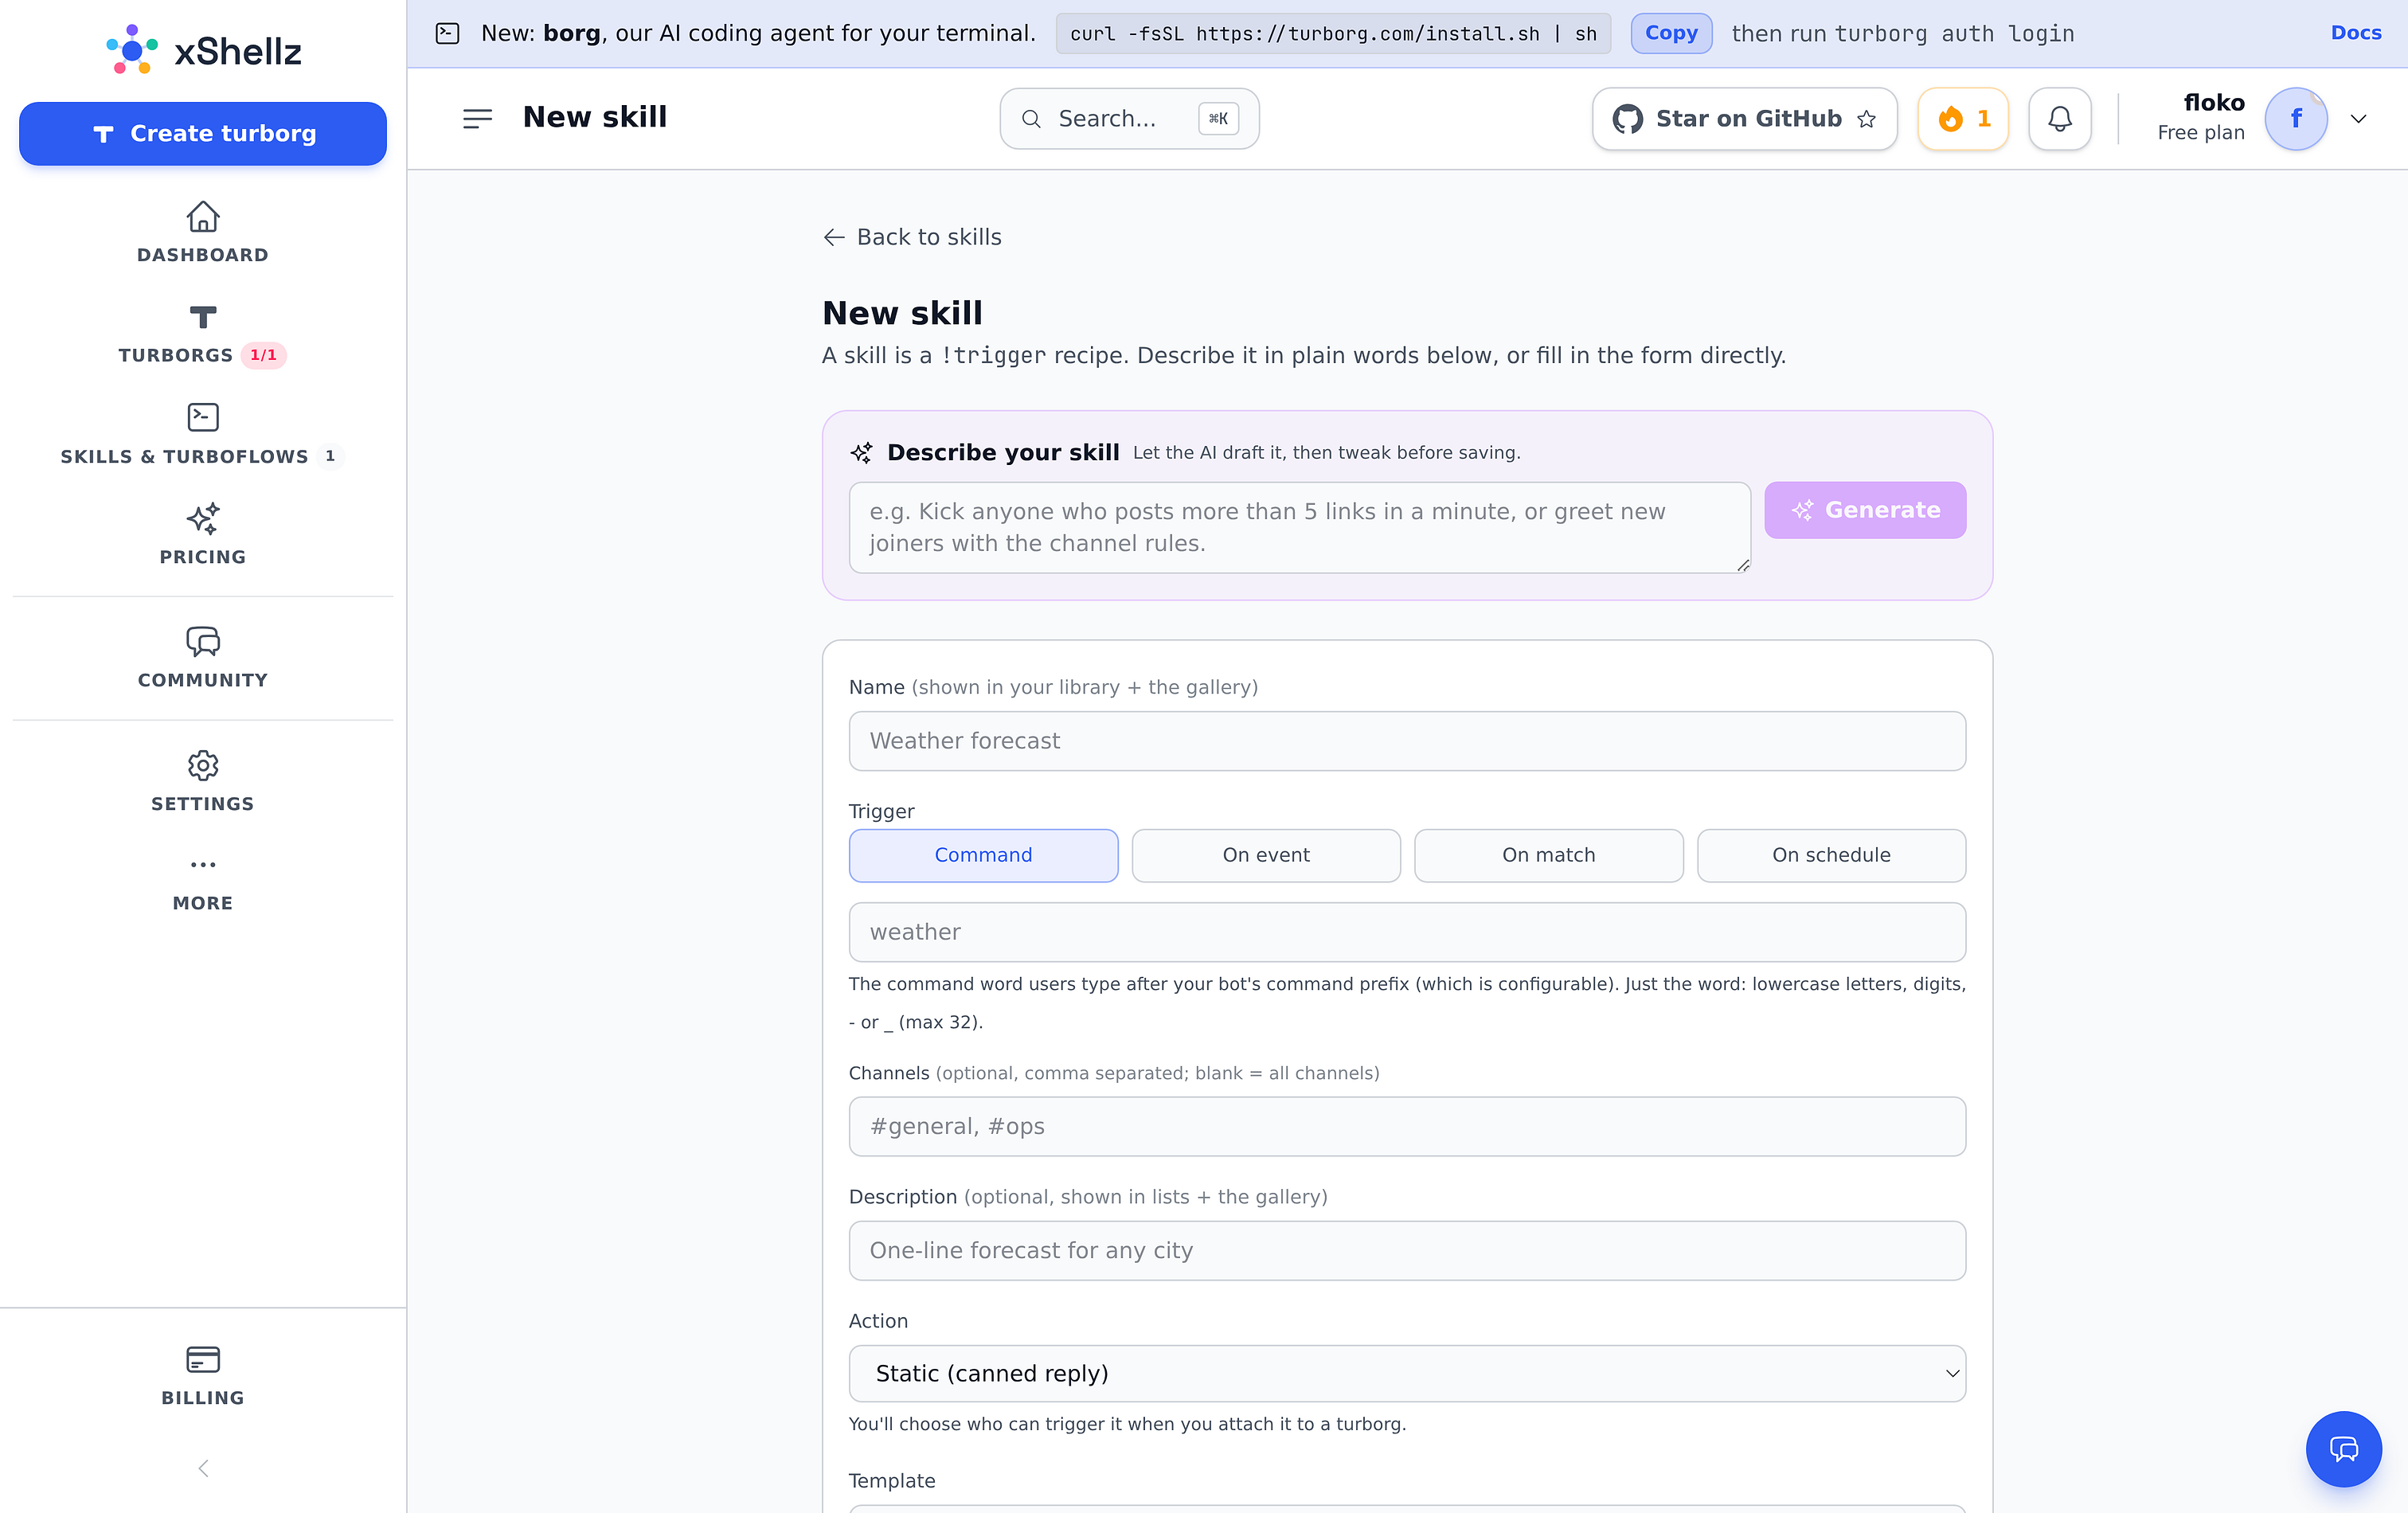2408x1513 pixels.
Task: Open the Pricing page
Action: pyautogui.click(x=203, y=536)
